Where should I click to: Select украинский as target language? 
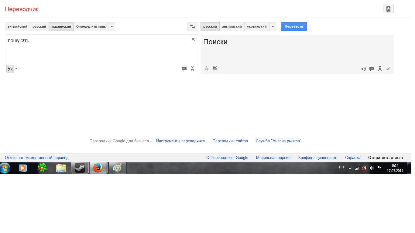pyautogui.click(x=257, y=27)
